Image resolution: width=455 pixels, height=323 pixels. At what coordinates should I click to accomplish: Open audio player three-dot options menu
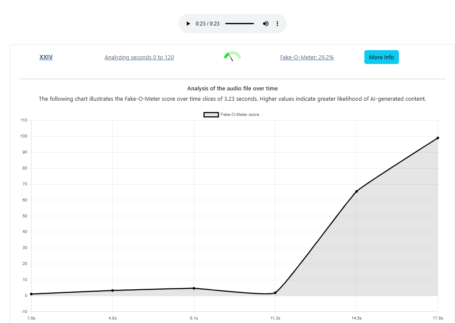[x=277, y=24]
